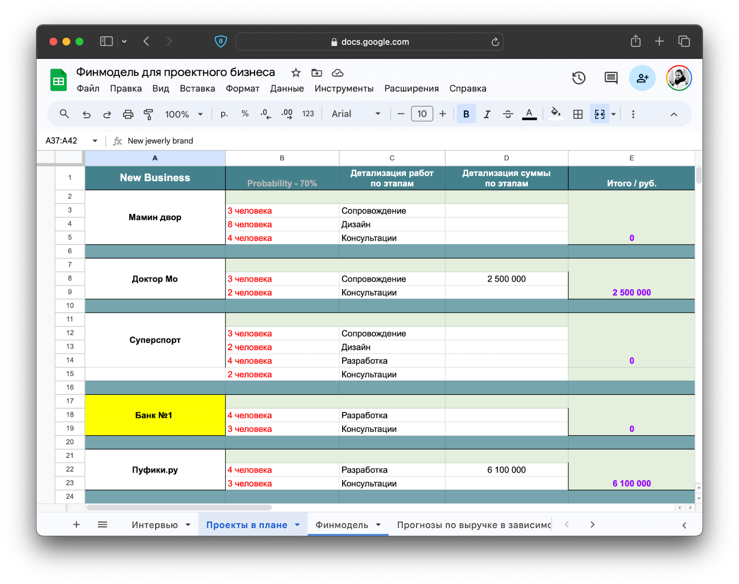Screen dimensions: 739x584
Task: Open the borders tool
Action: 578,114
